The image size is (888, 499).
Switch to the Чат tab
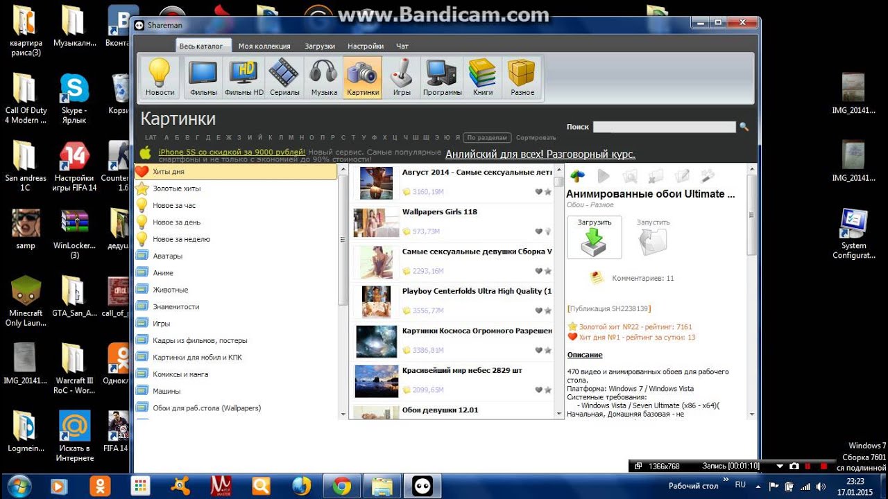coord(402,46)
